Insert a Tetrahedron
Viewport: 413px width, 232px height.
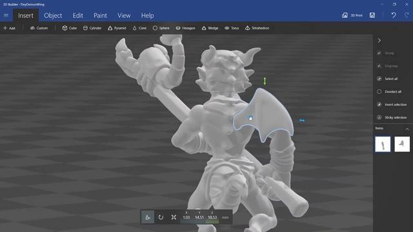click(257, 28)
